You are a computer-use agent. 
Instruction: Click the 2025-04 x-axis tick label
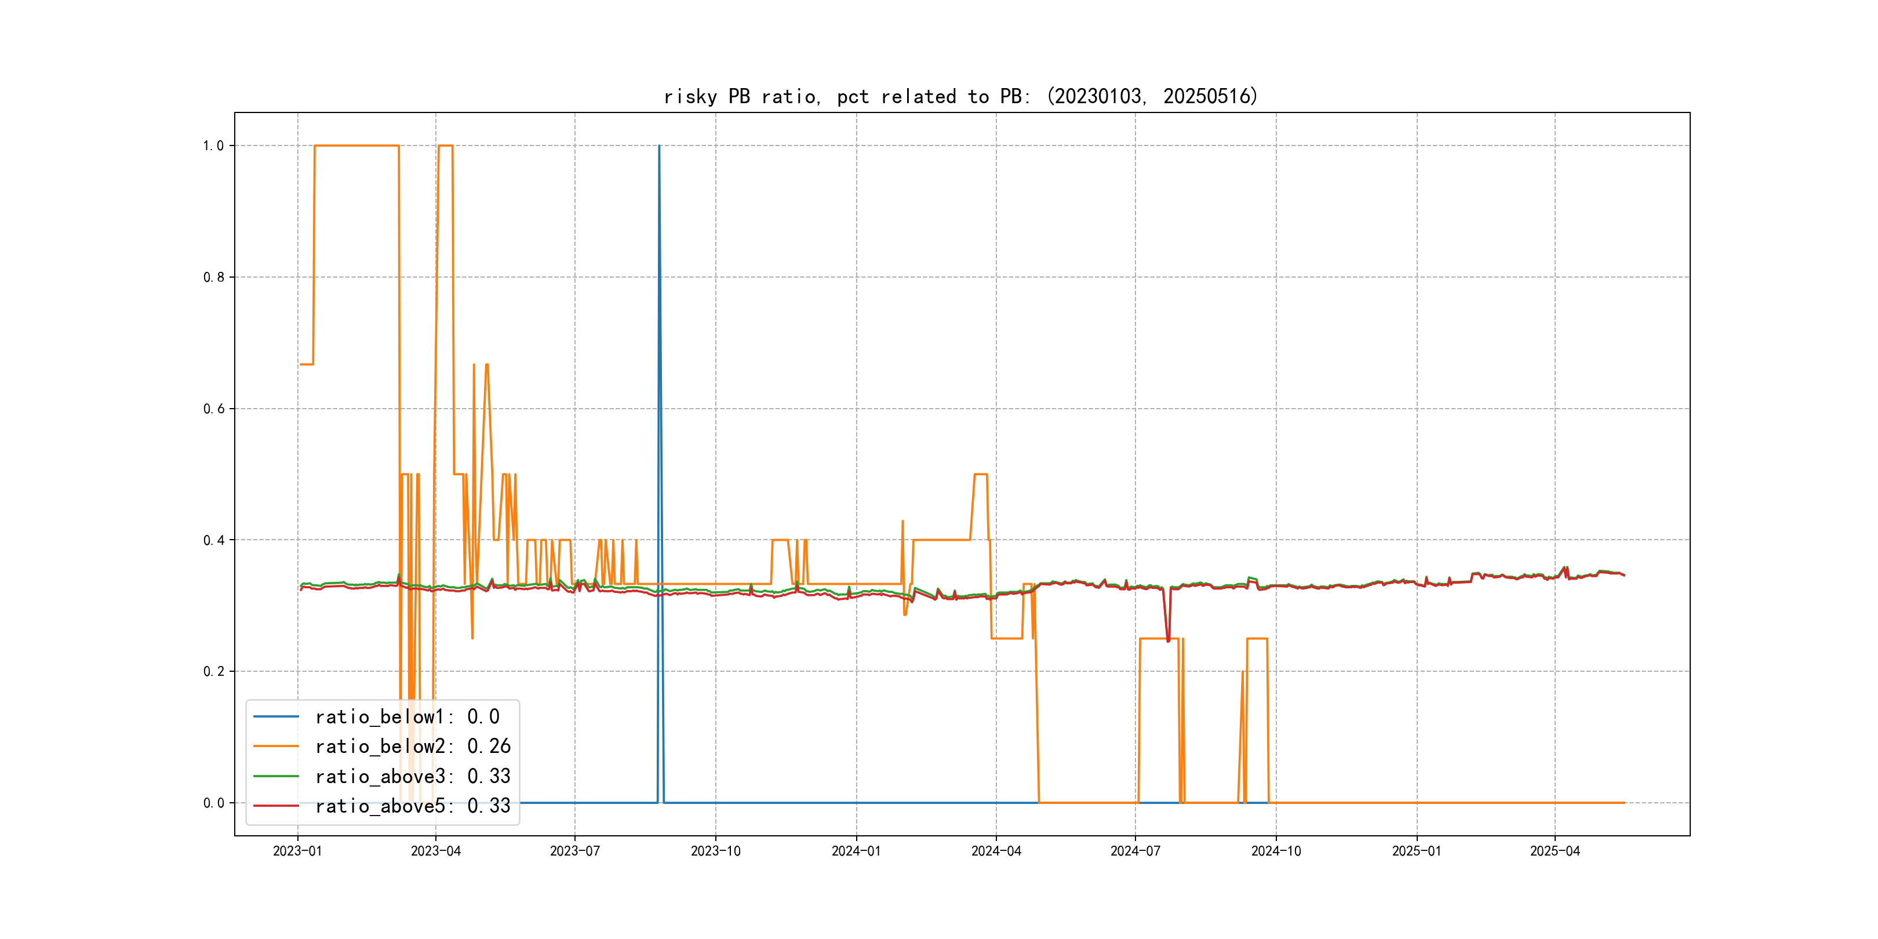[x=1555, y=851]
